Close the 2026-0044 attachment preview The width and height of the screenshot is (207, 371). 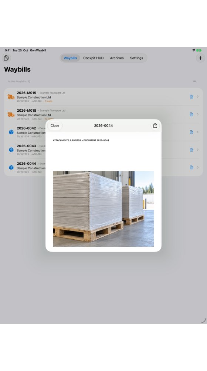(55, 126)
